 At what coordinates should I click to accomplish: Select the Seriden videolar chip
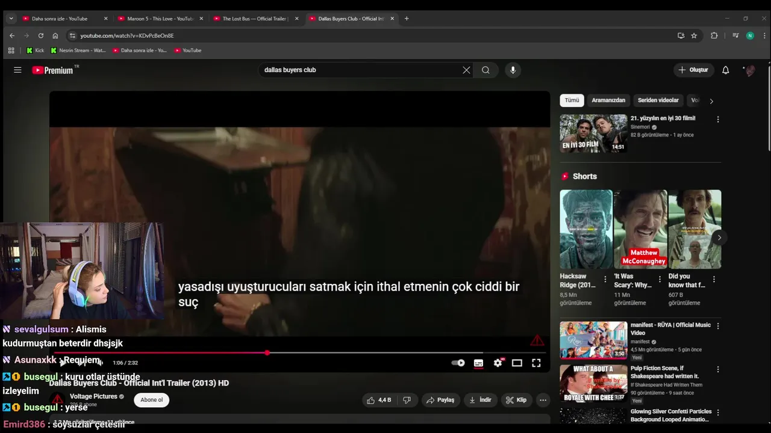(658, 100)
